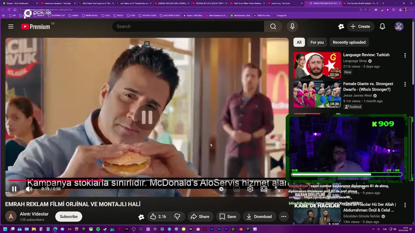Share the video
Viewport: 415px width, 233px height.
click(x=200, y=216)
